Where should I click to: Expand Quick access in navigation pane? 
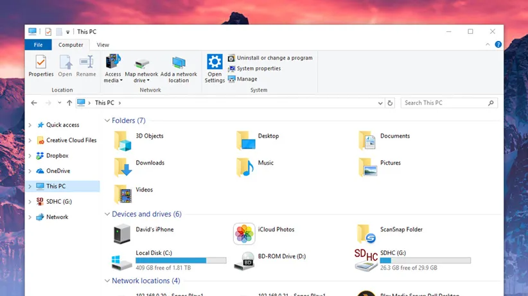(x=30, y=125)
